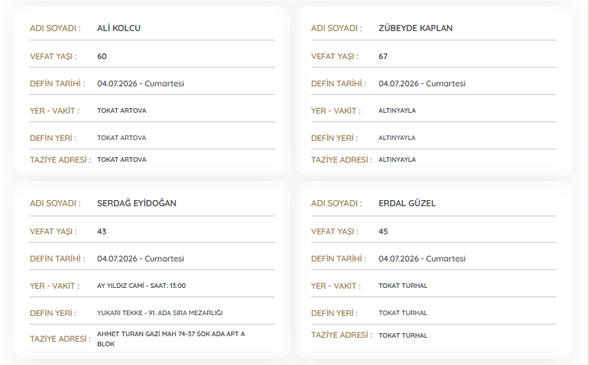Click TOKAT ARTOVA in Ali Kolcu's DEFİN YERİ row
This screenshot has height=365, width=589.
(x=121, y=138)
